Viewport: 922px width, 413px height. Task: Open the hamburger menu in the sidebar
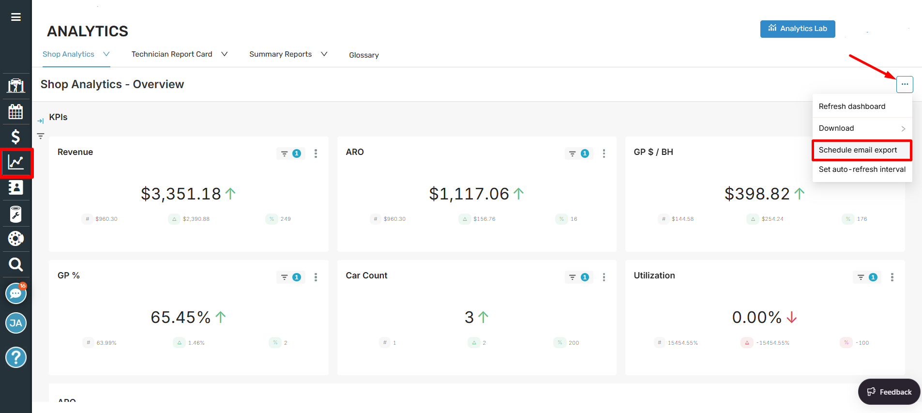pos(16,17)
